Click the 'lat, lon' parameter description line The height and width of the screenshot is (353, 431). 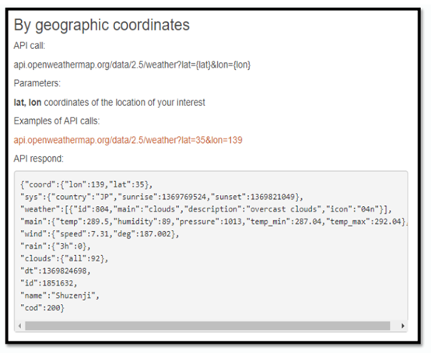pyautogui.click(x=110, y=103)
